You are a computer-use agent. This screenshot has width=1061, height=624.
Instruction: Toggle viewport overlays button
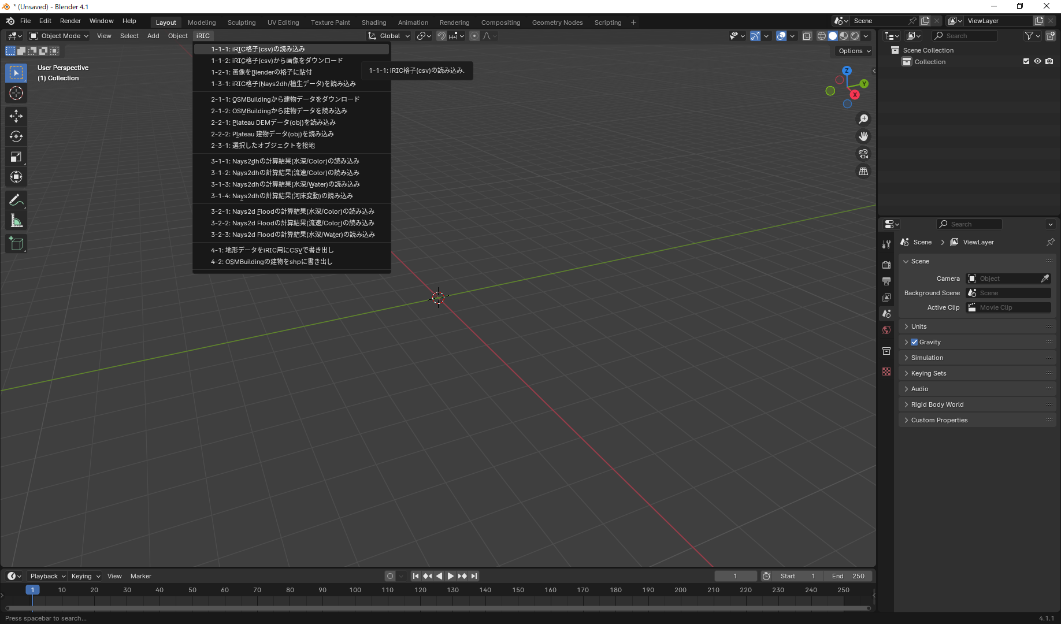781,36
